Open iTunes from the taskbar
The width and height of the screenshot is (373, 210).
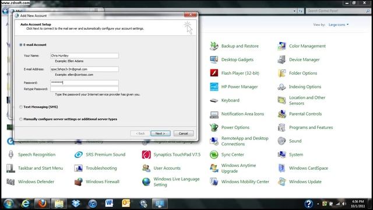point(93,204)
